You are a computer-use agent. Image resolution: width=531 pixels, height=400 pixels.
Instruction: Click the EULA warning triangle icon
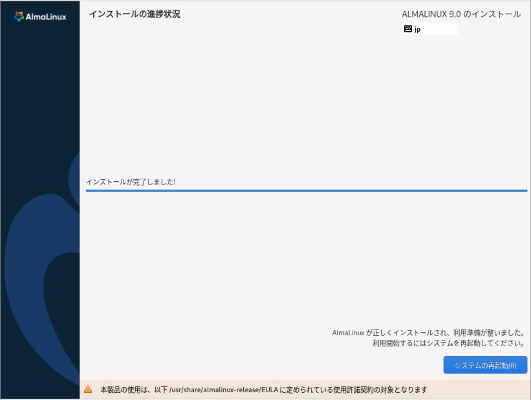(x=88, y=389)
